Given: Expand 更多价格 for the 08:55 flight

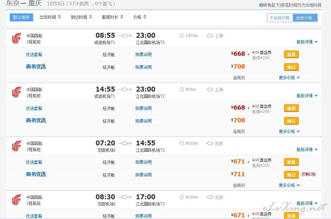Looking at the screenshot, I should click(289, 78).
